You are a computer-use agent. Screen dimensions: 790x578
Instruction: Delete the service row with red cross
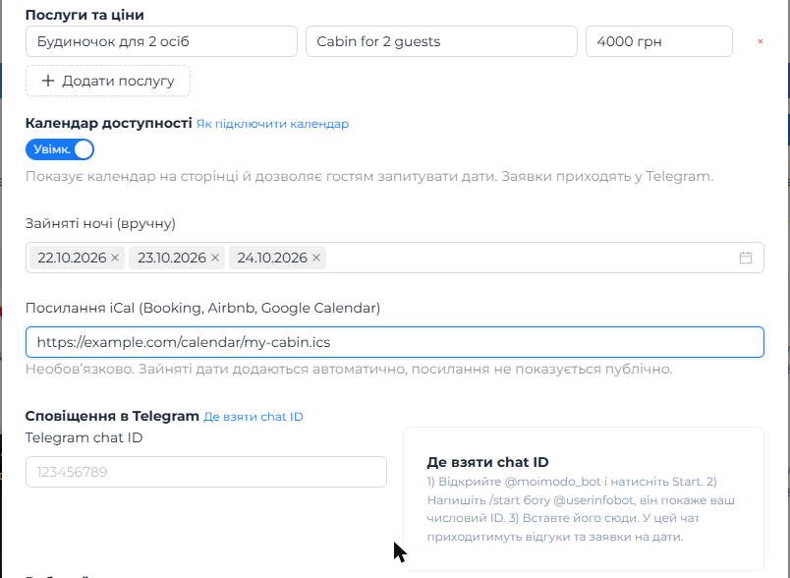tap(761, 41)
